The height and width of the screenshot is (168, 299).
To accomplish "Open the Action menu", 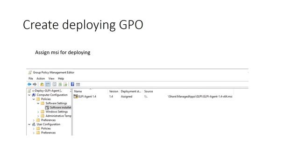I will [41, 78].
